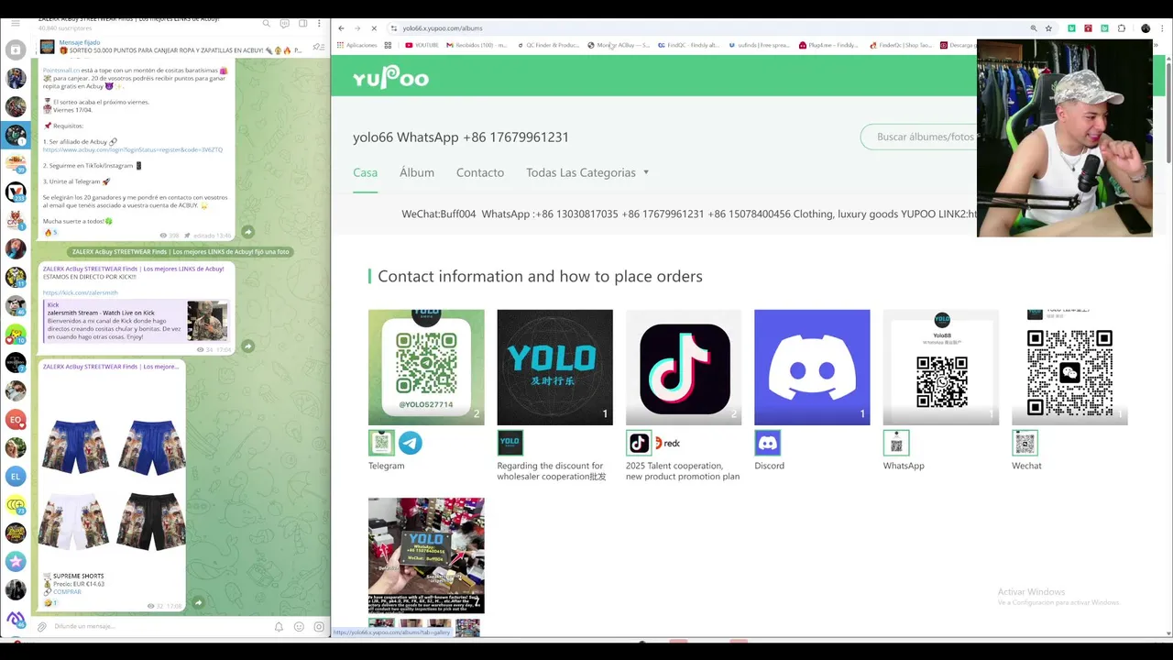Image resolution: width=1173 pixels, height=660 pixels.
Task: Open the kick.com/zalersmith link
Action: coord(81,292)
